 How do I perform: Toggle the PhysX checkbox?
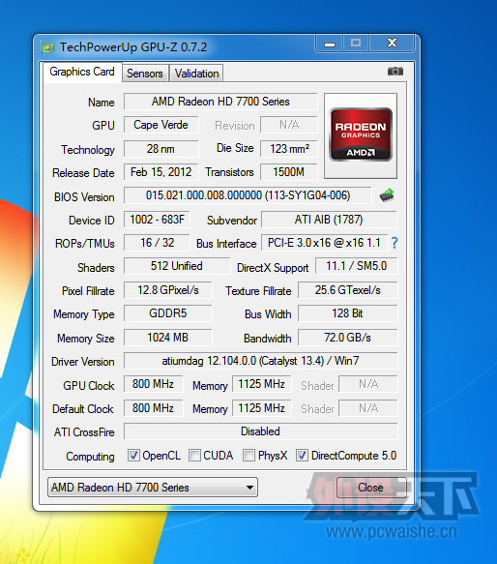tap(248, 456)
